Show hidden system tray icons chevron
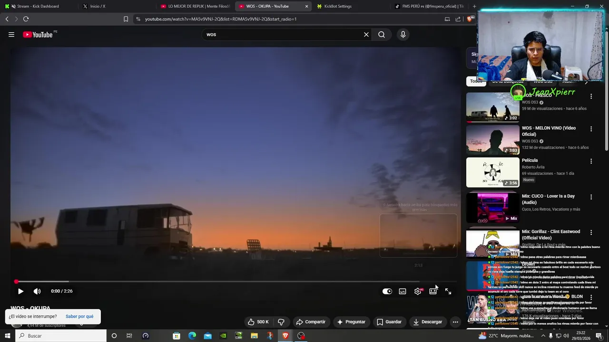Image resolution: width=609 pixels, height=342 pixels. (x=543, y=336)
